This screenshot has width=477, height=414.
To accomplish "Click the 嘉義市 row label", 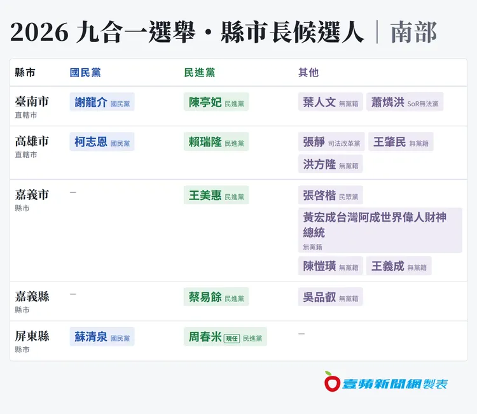I will point(32,195).
